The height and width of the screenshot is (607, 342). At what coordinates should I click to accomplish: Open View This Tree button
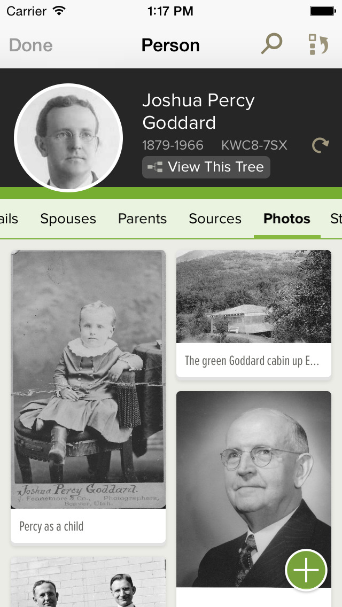pos(206,167)
